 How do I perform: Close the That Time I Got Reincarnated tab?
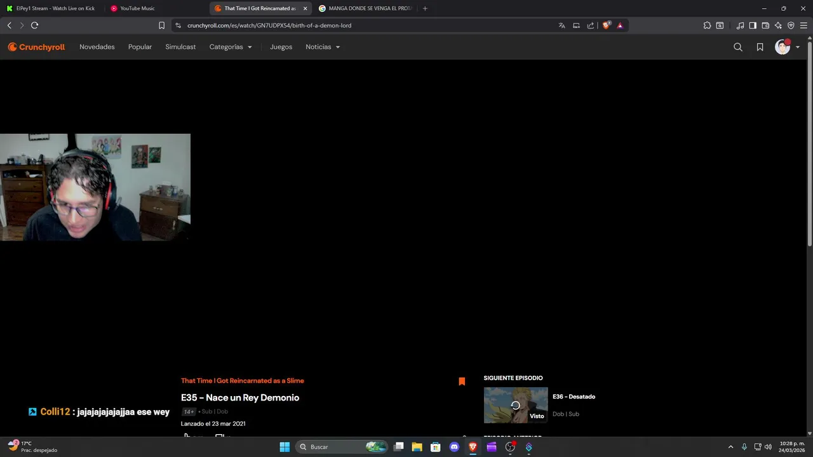305,8
